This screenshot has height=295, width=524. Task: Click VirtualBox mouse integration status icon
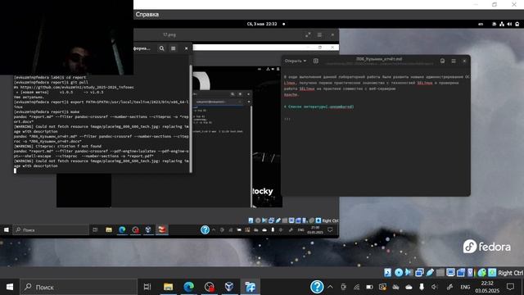pyautogui.click(x=481, y=273)
